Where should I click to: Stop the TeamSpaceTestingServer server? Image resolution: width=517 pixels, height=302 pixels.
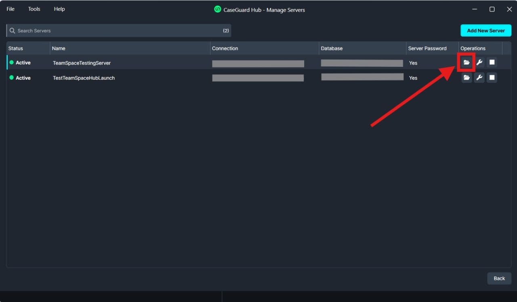(492, 62)
